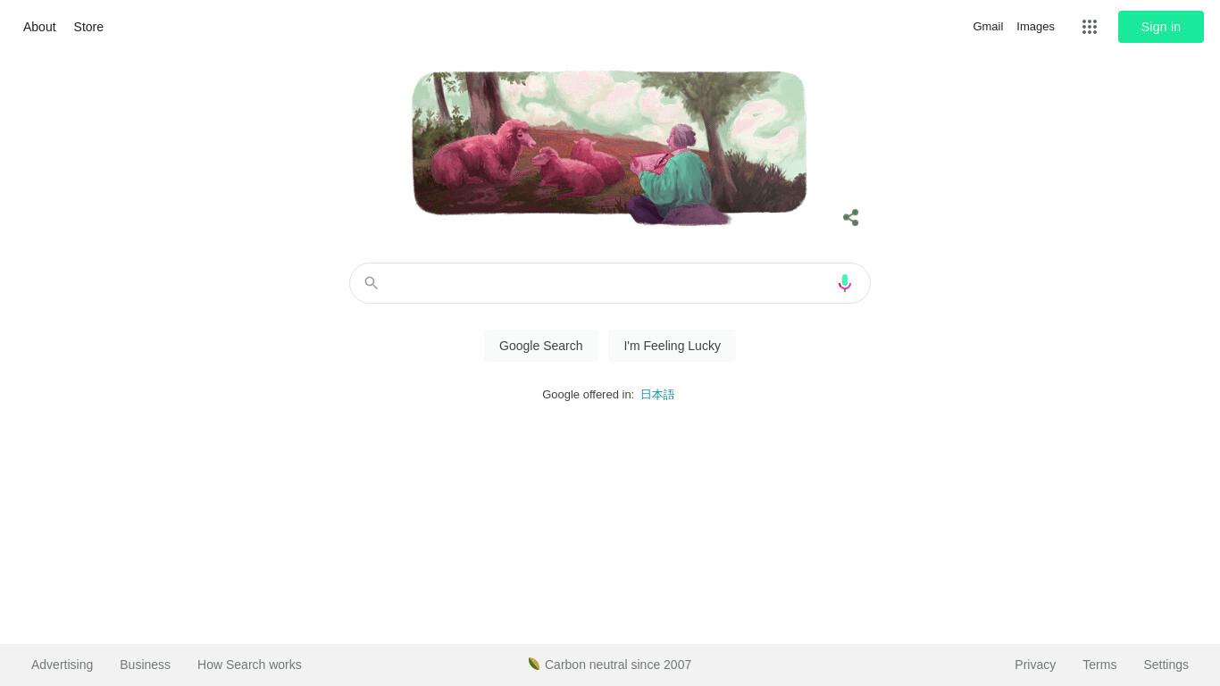Open the Privacy footer link

[1035, 665]
